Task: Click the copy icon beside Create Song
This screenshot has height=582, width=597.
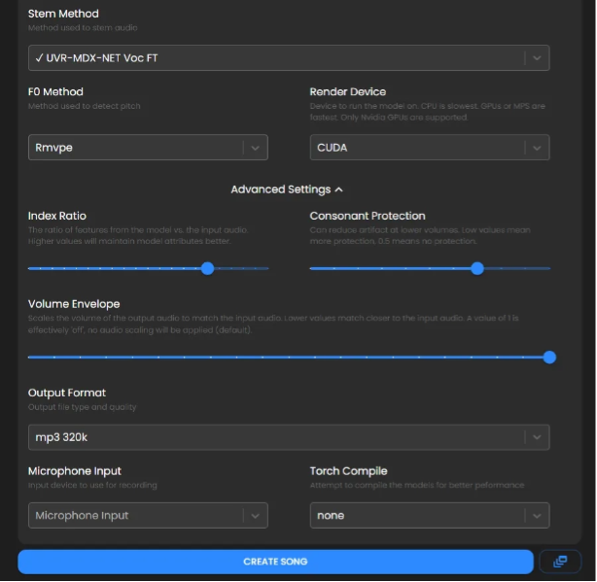Action: (x=559, y=562)
